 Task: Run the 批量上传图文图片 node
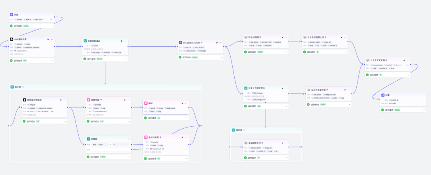coord(282,88)
